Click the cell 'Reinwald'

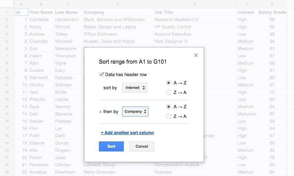point(41,77)
